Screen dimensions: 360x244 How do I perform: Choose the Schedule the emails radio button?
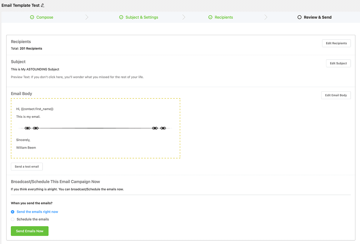(x=13, y=219)
